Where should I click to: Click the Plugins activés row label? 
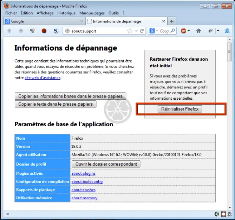click(x=30, y=173)
